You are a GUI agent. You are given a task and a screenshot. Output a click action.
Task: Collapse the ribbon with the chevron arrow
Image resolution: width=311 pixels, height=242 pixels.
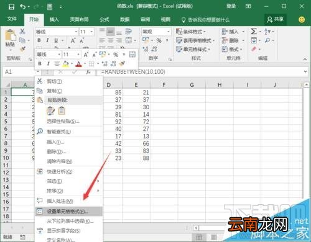tap(305, 59)
